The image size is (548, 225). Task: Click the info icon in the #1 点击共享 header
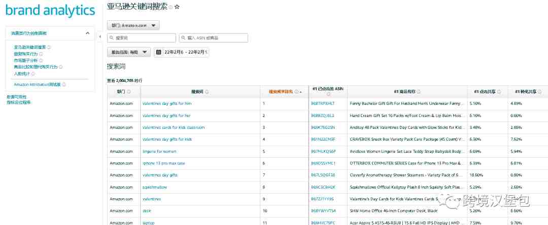[499, 92]
